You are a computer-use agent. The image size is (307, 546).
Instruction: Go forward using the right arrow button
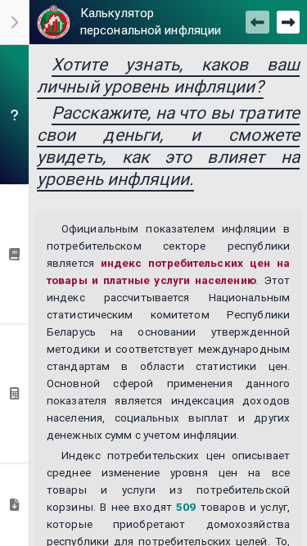[x=288, y=22]
